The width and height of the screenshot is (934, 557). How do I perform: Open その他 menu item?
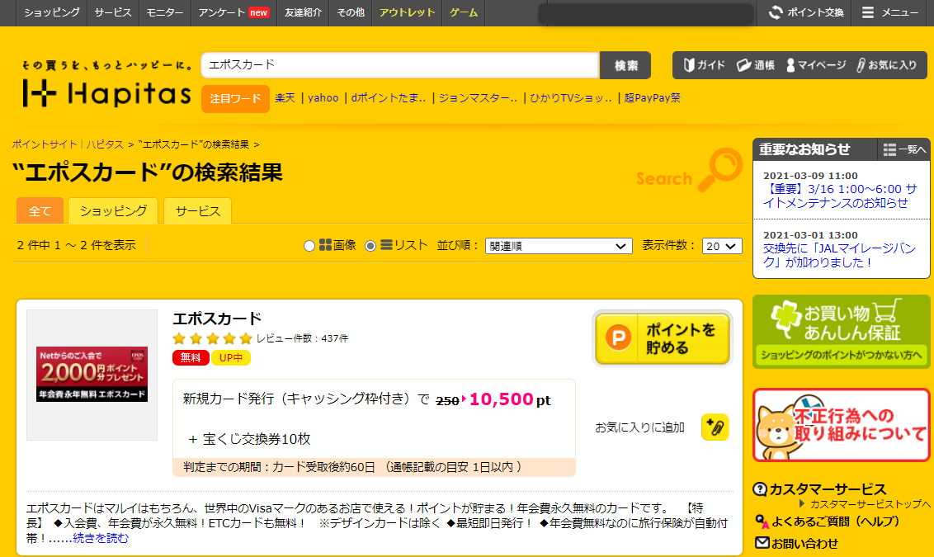coord(351,12)
